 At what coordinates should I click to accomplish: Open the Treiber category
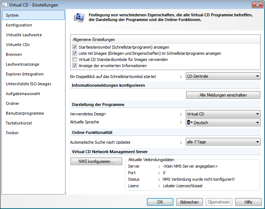(33, 132)
